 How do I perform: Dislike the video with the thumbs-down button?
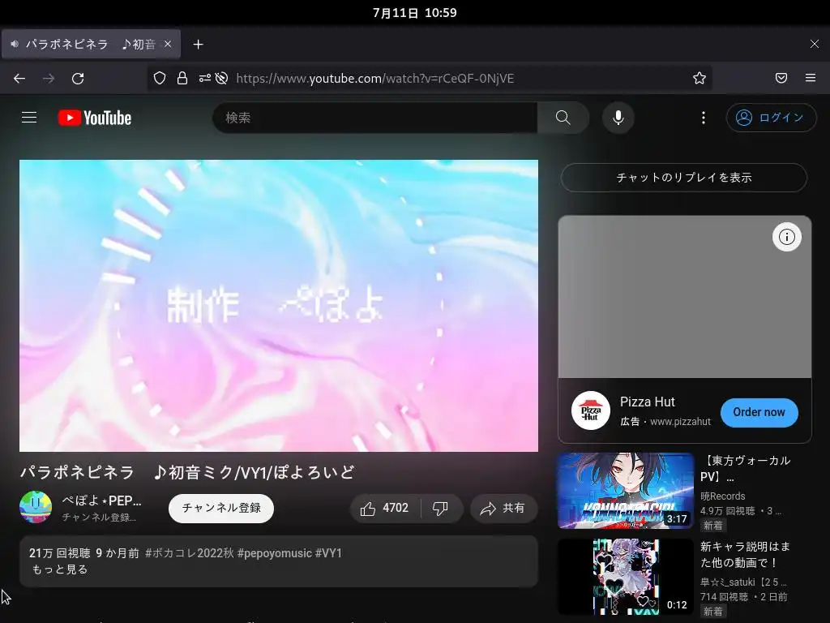click(x=440, y=509)
